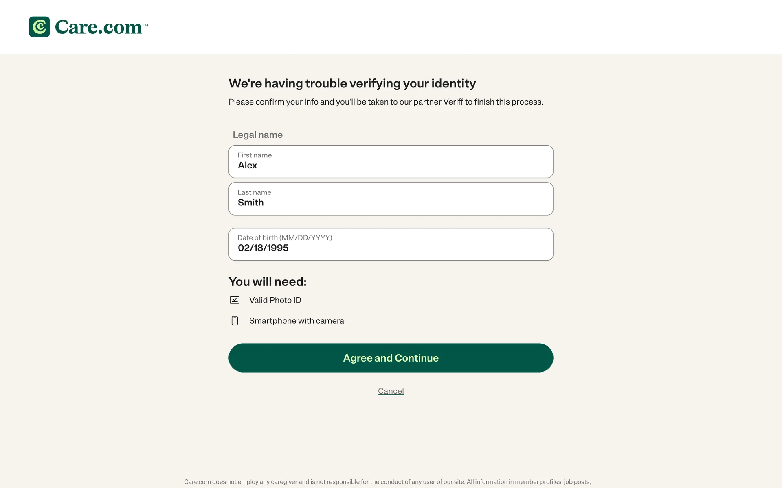Image resolution: width=782 pixels, height=488 pixels.
Task: Click the smartphone icon
Action: (x=235, y=321)
